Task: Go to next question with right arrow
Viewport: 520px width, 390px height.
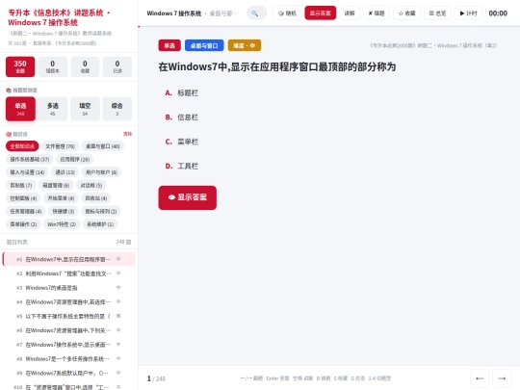Action: pyautogui.click(x=502, y=378)
